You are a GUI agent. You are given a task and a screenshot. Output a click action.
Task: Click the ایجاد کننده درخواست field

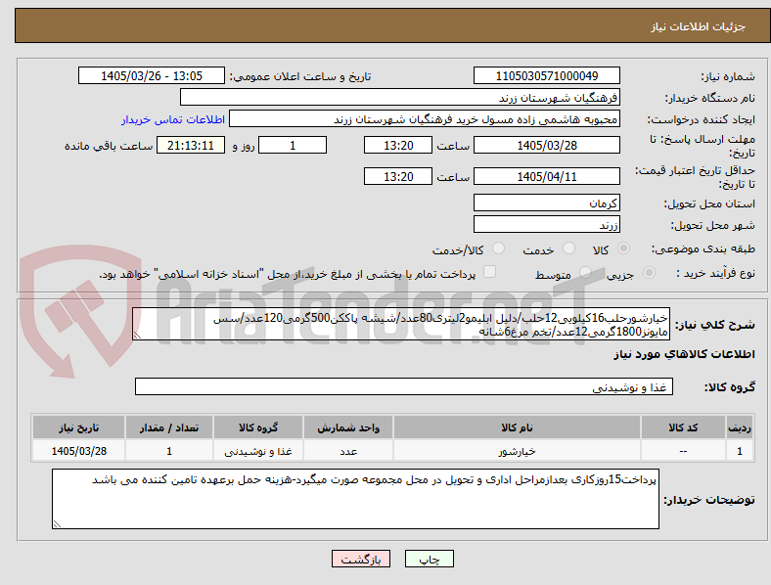pyautogui.click(x=425, y=119)
